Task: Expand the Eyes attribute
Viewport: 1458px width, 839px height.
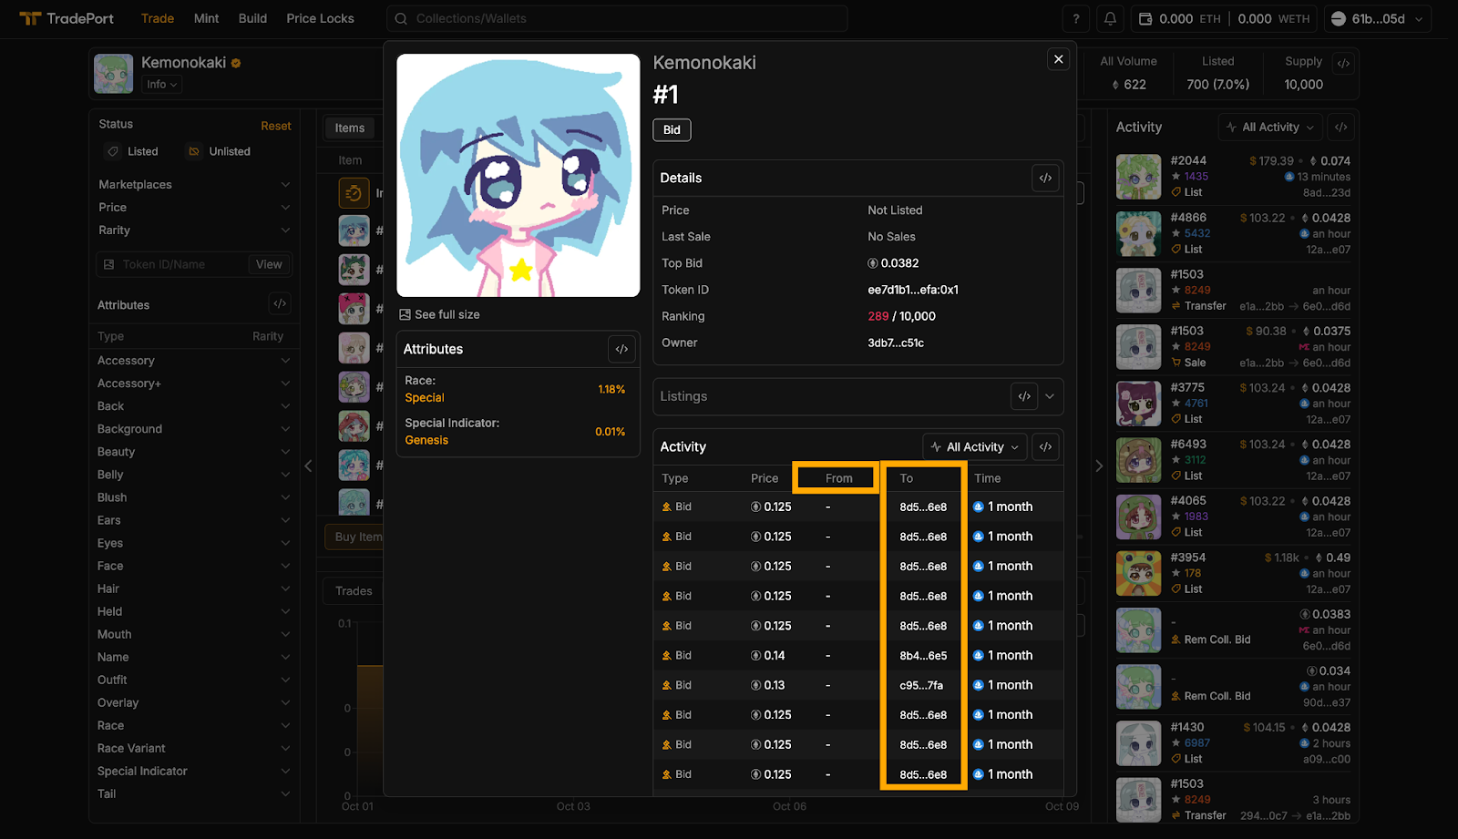Action: point(194,543)
